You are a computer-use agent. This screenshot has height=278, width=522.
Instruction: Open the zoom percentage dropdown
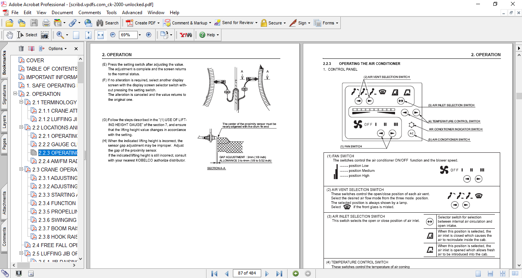pos(140,35)
